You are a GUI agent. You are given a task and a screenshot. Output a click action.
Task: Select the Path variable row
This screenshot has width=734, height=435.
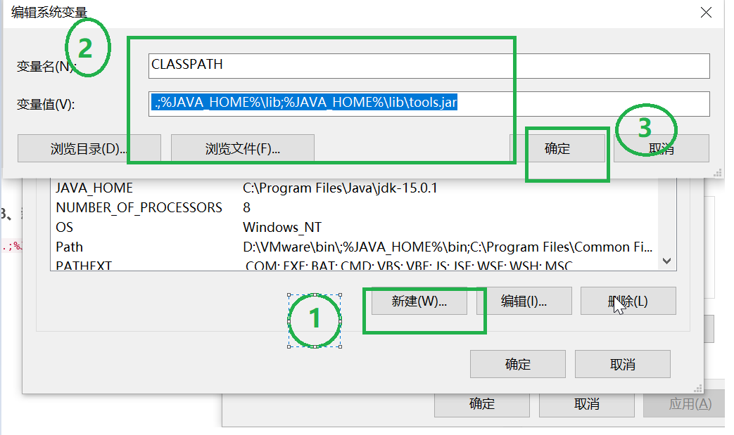211,247
